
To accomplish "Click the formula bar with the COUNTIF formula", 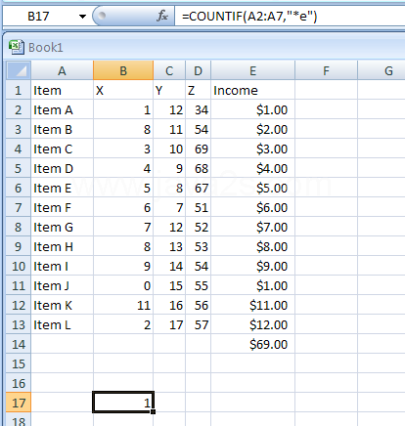I will tap(290, 16).
